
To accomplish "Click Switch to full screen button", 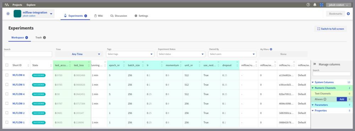I will pyautogui.click(x=331, y=29).
